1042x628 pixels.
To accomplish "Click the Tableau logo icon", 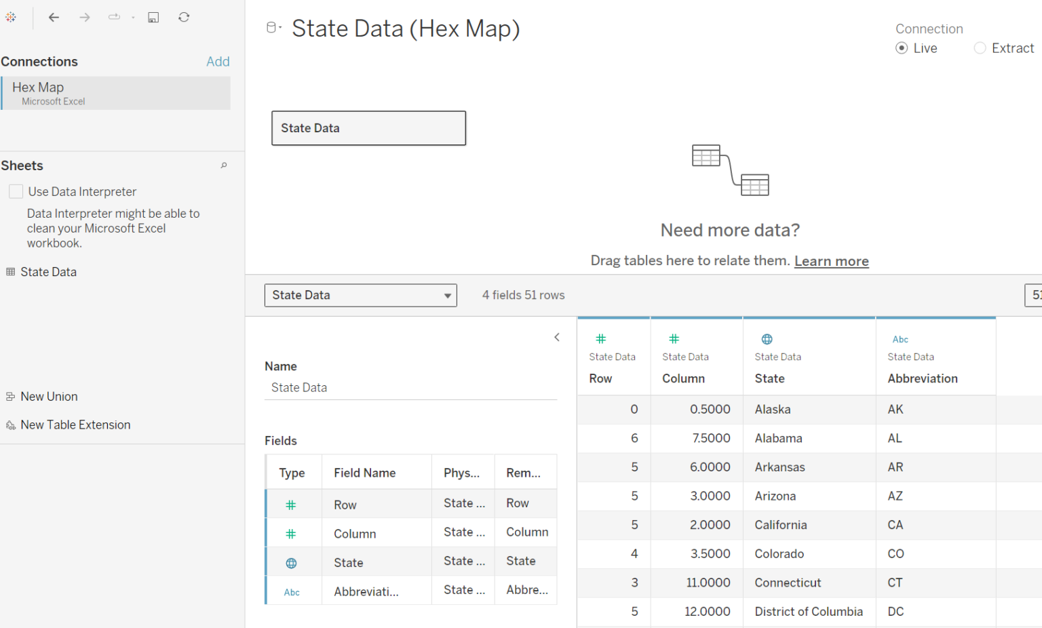I will coord(11,17).
